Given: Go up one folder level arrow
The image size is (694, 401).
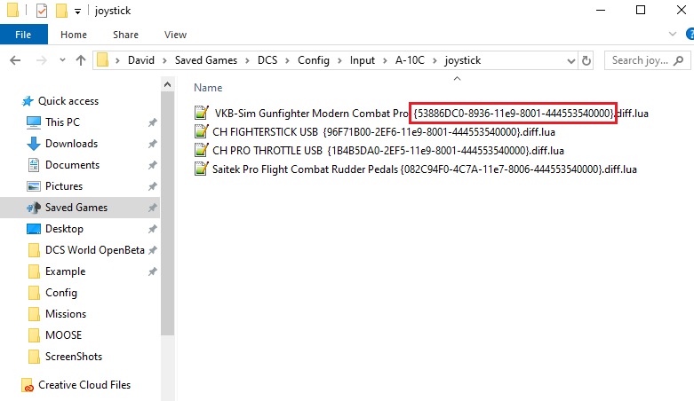Looking at the screenshot, I should tap(81, 60).
